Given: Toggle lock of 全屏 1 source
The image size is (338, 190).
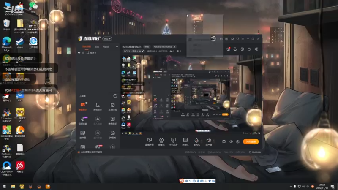Looking at the screenshot, I should tap(83, 52).
